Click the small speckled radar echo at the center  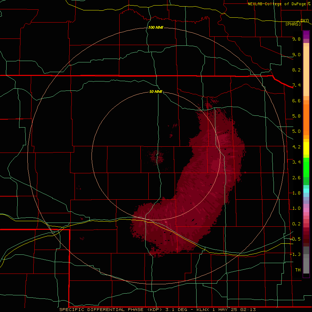[156, 157]
